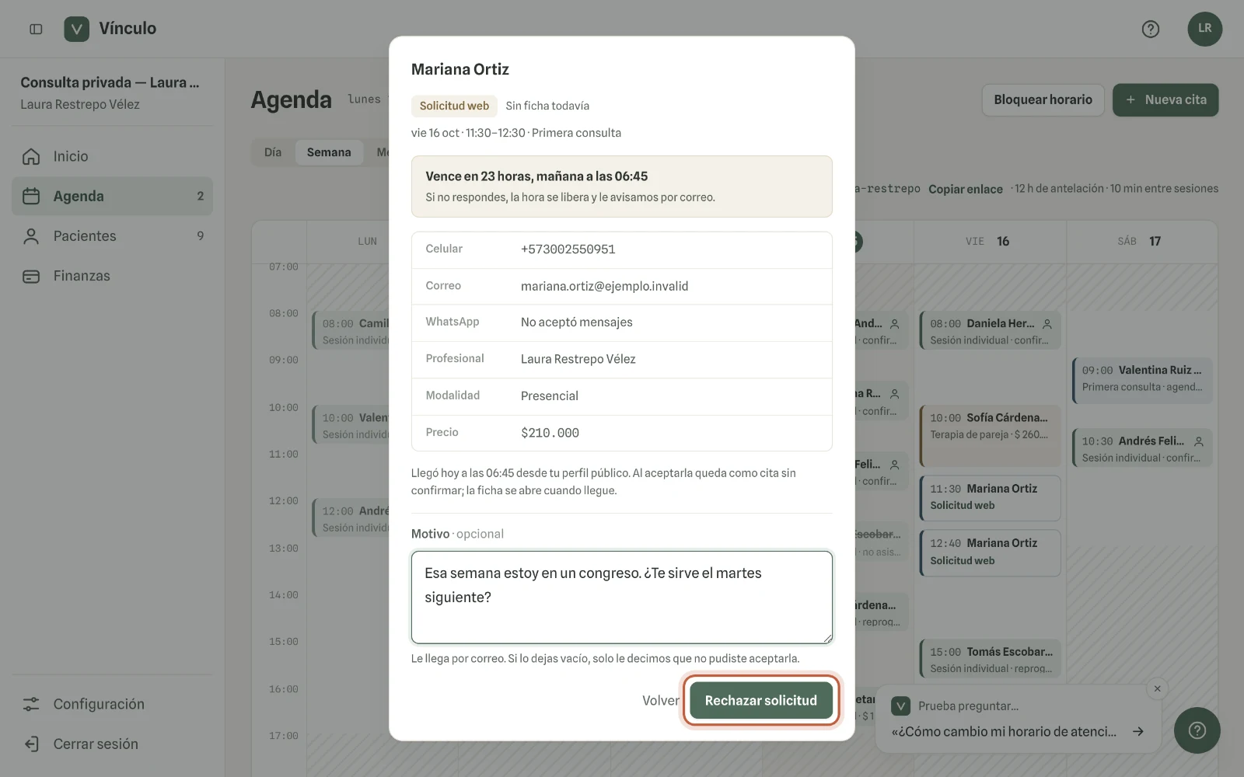Click into the Motivo text area
Screen dimensions: 1244x777
[621, 597]
